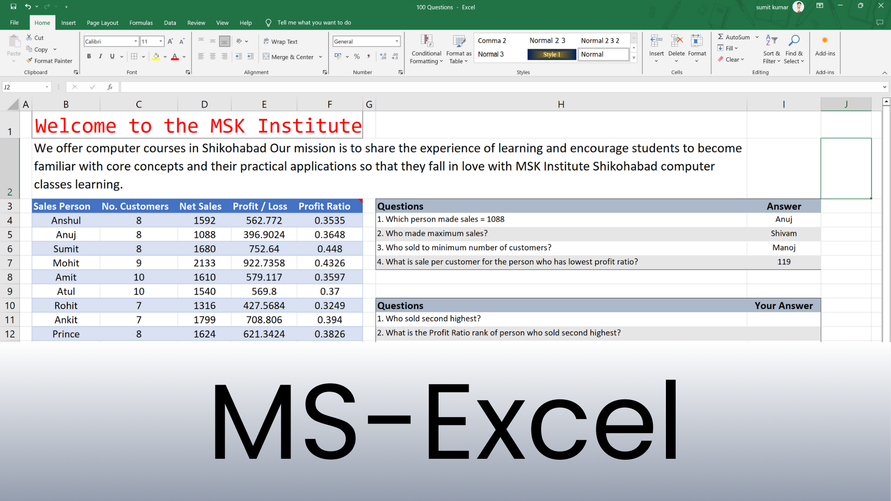891x501 pixels.
Task: Open the font size dropdown
Action: pyautogui.click(x=161, y=41)
